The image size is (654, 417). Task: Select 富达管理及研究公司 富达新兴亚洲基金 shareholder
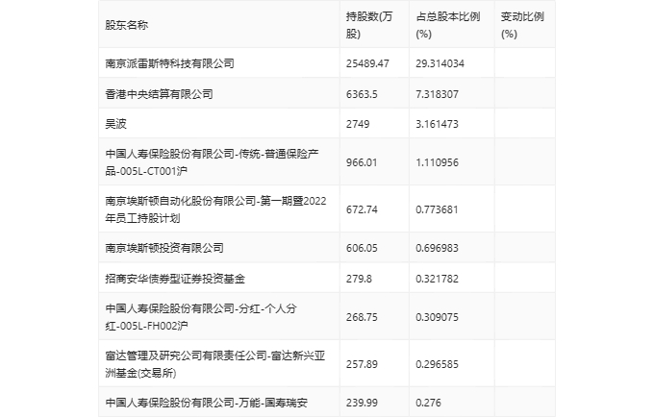coord(214,364)
